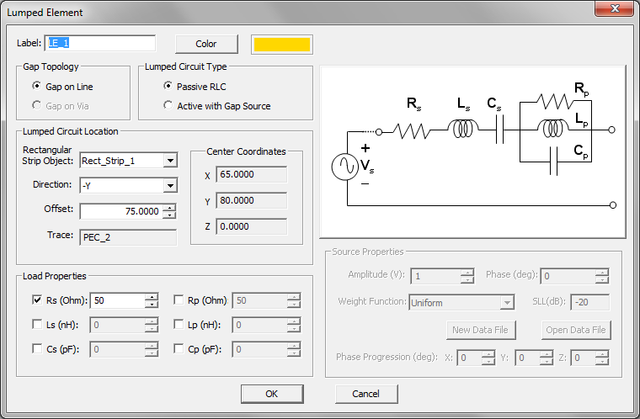Click the Color button
This screenshot has width=640, height=419.
[x=206, y=44]
